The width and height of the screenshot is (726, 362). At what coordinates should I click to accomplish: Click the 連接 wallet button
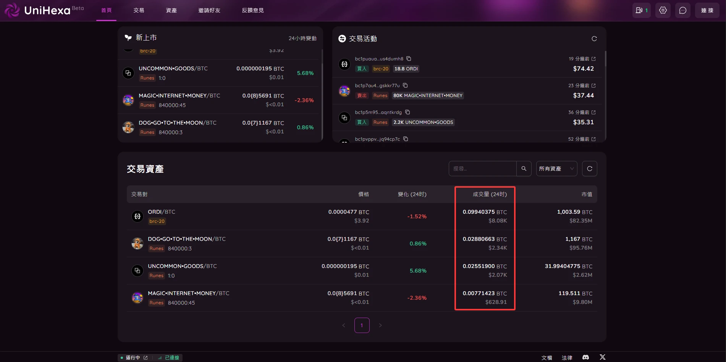click(x=707, y=10)
